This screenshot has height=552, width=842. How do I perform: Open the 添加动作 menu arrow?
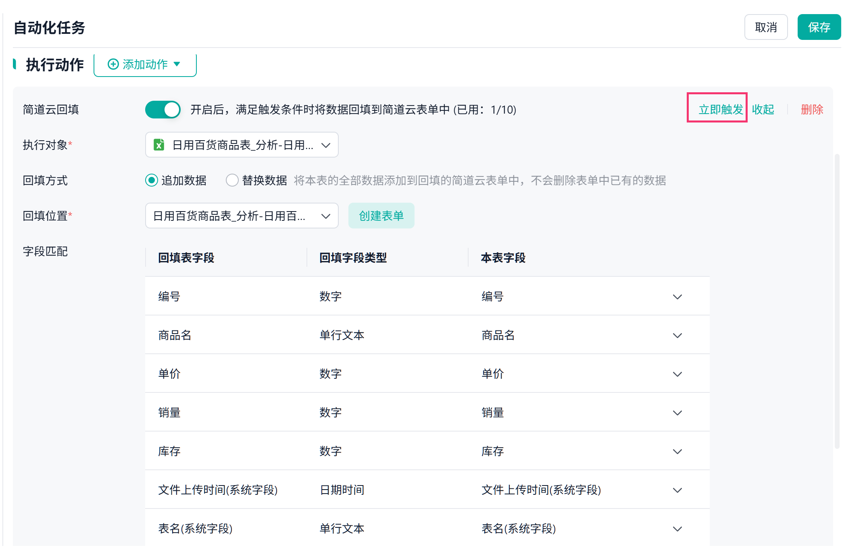coord(177,64)
